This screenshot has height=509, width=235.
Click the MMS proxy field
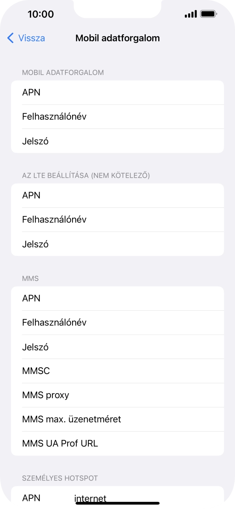coord(117,395)
